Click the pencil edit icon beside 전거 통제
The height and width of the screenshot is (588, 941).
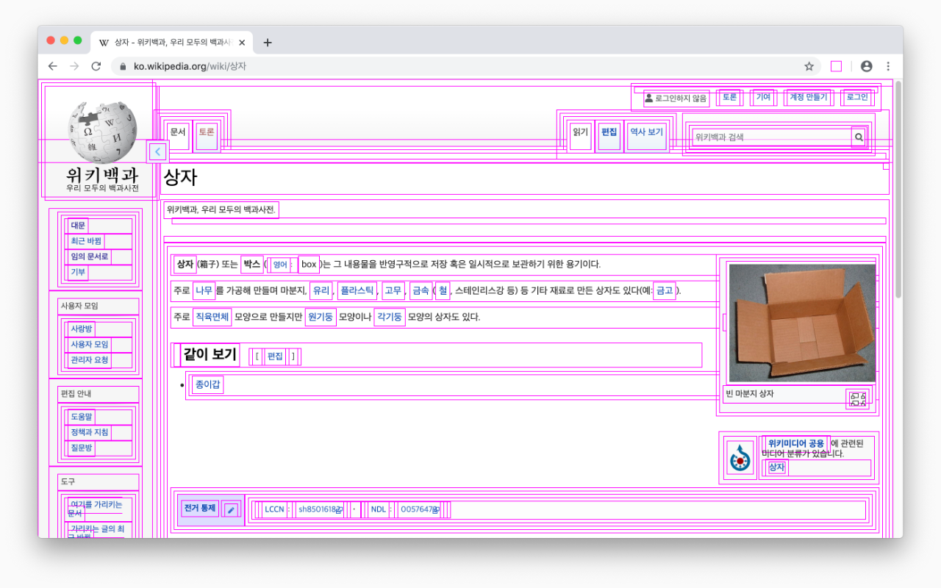click(231, 509)
